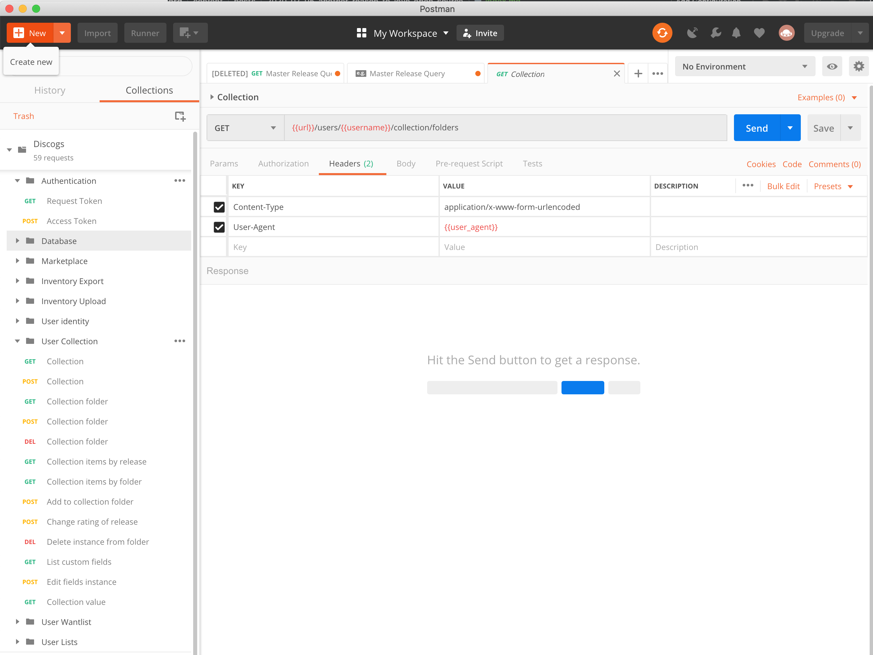The height and width of the screenshot is (655, 873).
Task: Switch to the Authorization tab
Action: tap(283, 163)
